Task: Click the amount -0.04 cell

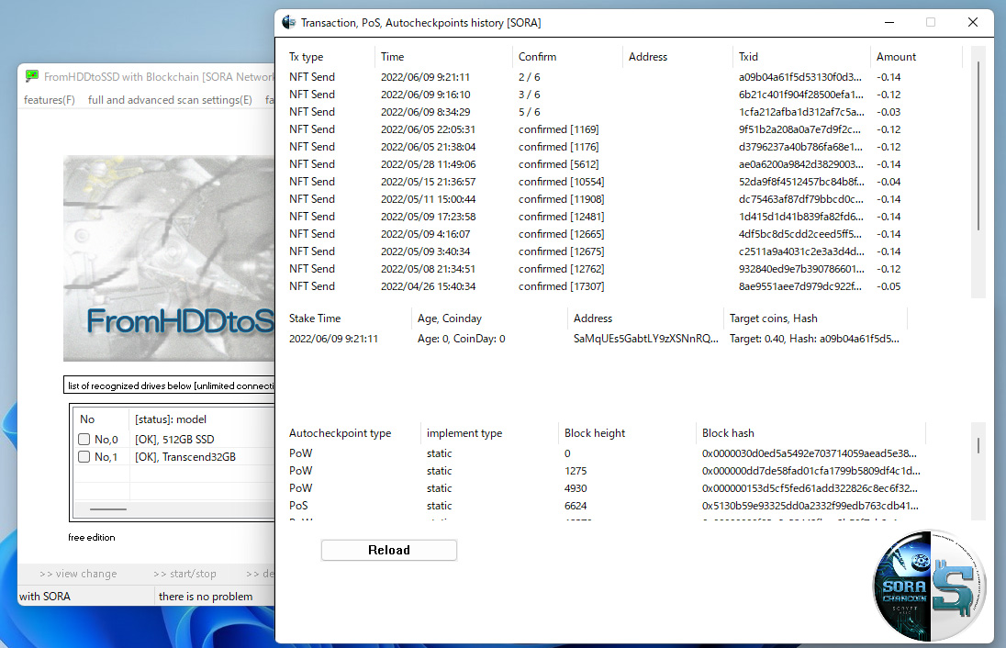Action: 889,182
